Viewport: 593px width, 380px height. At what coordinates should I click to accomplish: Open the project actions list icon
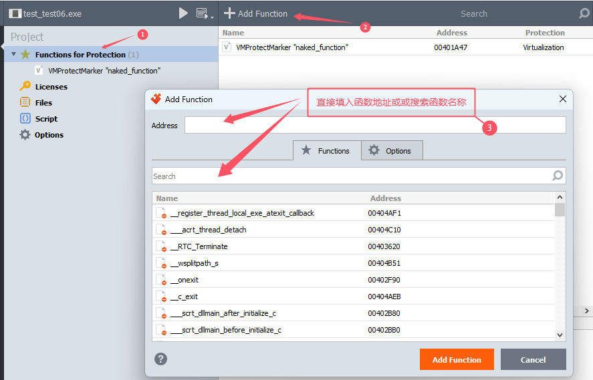(202, 13)
